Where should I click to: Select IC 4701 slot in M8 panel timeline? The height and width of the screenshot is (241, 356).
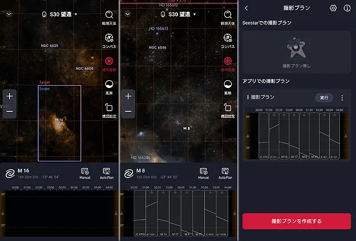140,214
